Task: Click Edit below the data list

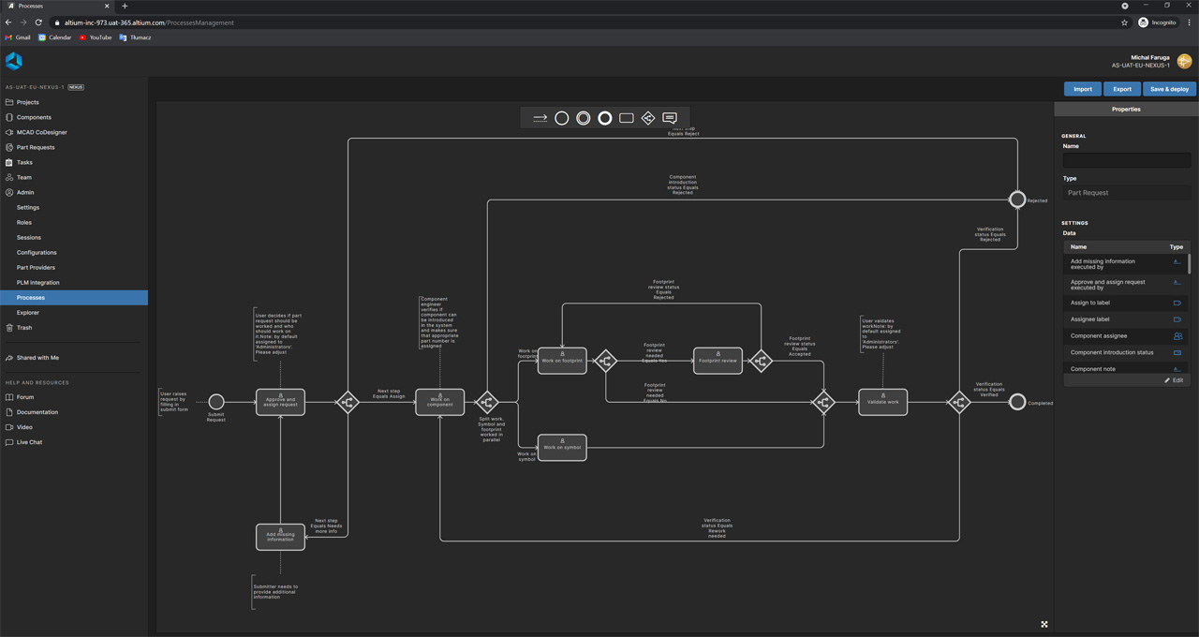Action: [1174, 380]
